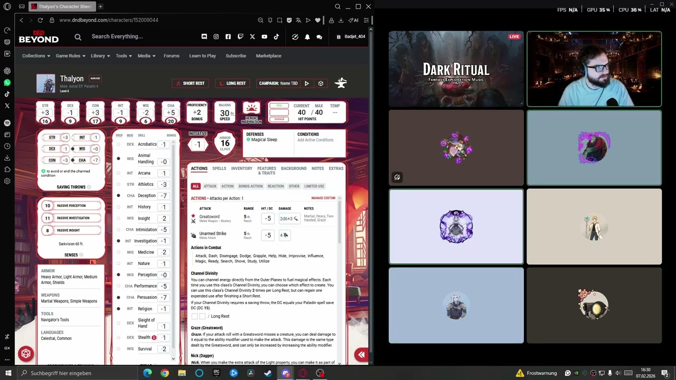Roll Greatsword 2d6+3 damage
The image size is (676, 380).
(x=289, y=218)
